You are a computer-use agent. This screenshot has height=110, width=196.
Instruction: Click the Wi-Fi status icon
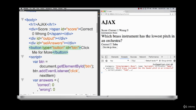(x=148, y=9)
